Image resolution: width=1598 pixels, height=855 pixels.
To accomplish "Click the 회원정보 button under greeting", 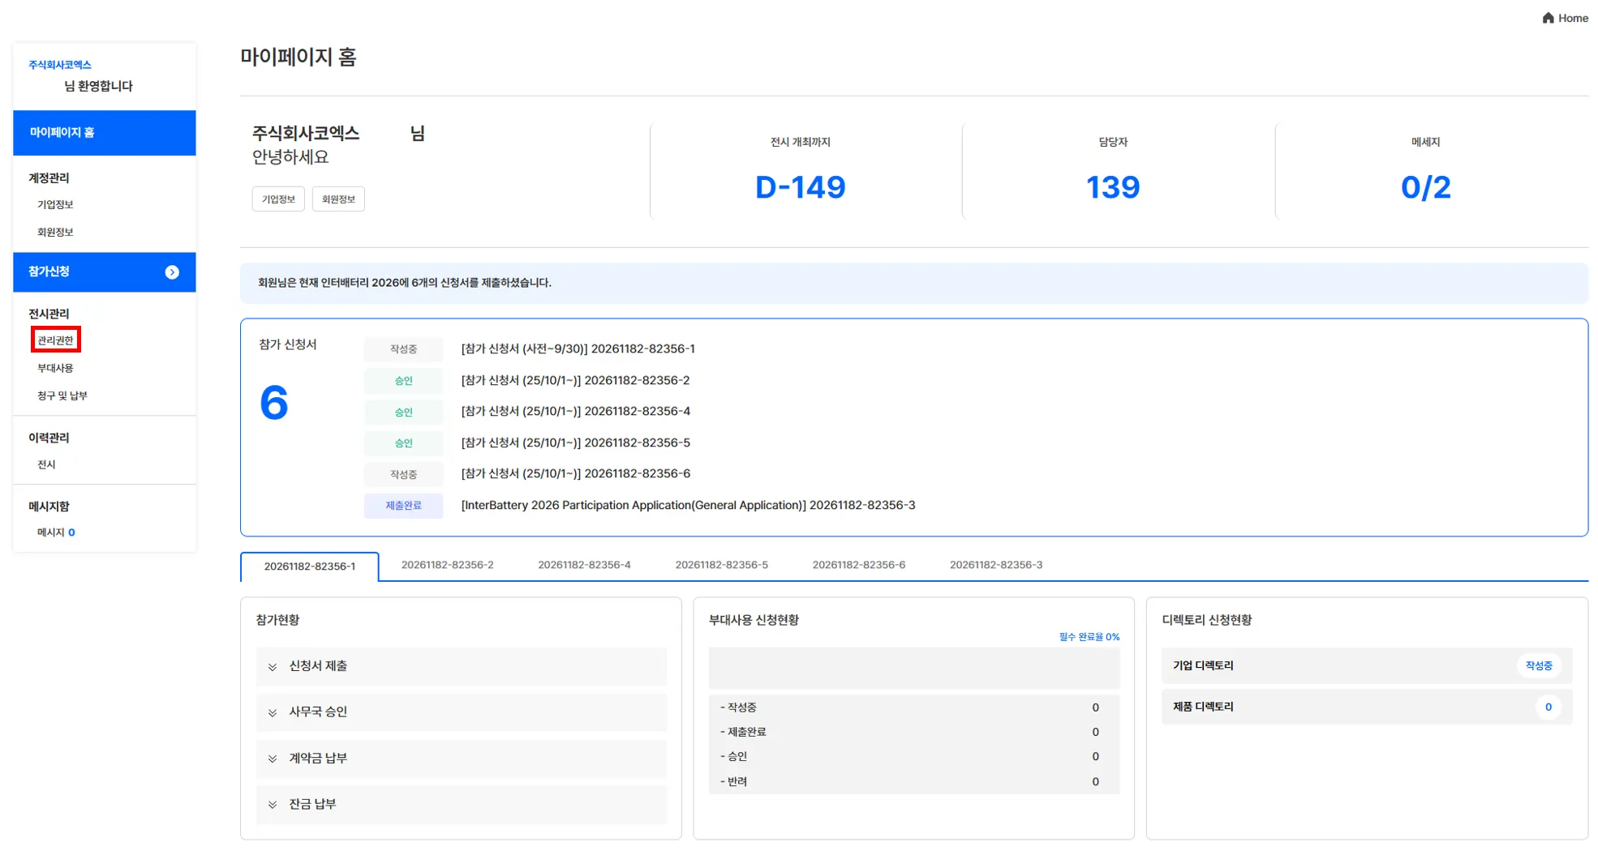I will [338, 199].
